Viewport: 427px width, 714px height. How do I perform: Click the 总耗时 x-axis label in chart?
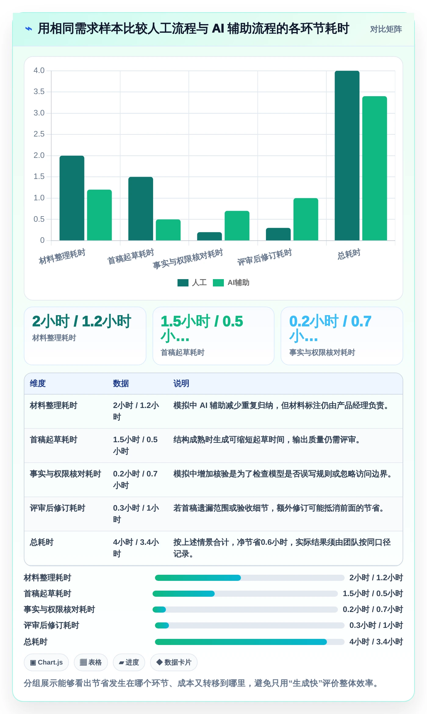point(349,254)
